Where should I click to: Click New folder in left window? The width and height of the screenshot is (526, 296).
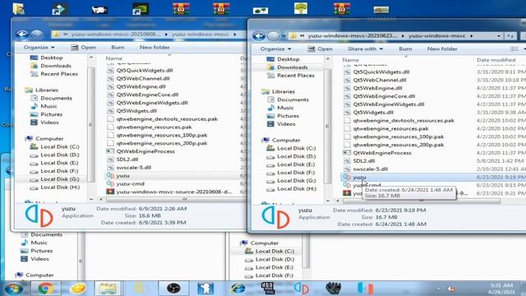(x=155, y=48)
